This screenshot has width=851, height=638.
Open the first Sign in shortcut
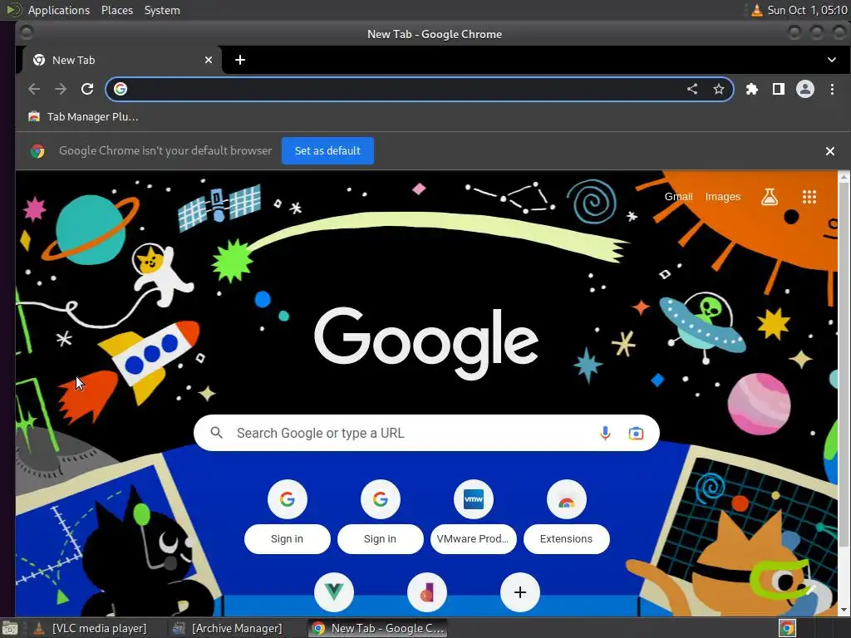coord(287,516)
